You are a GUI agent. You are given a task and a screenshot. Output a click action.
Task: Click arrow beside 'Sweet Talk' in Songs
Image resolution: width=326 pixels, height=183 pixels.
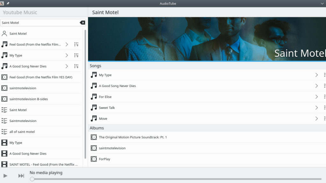(316, 108)
